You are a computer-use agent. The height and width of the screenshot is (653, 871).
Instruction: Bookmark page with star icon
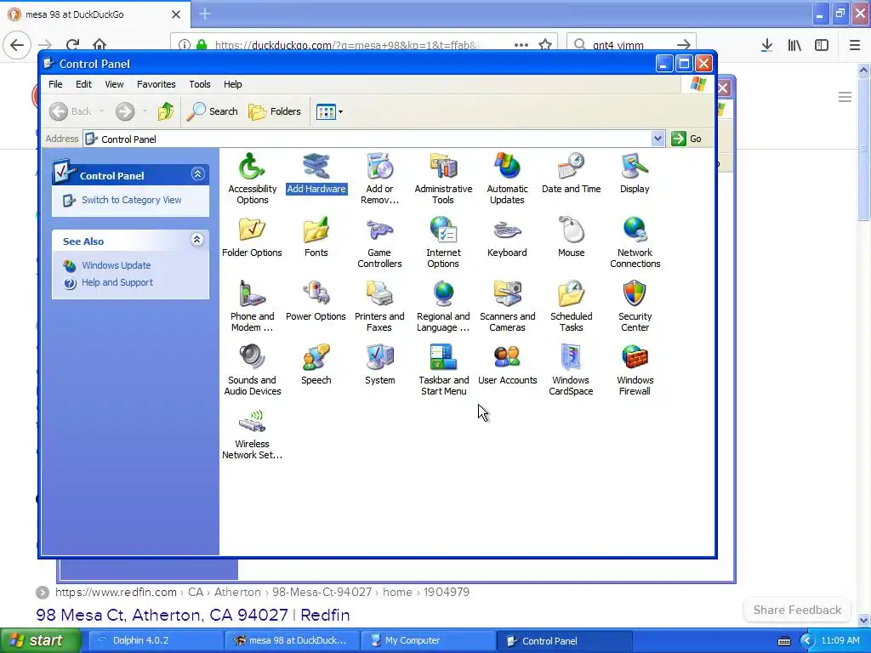coord(545,45)
